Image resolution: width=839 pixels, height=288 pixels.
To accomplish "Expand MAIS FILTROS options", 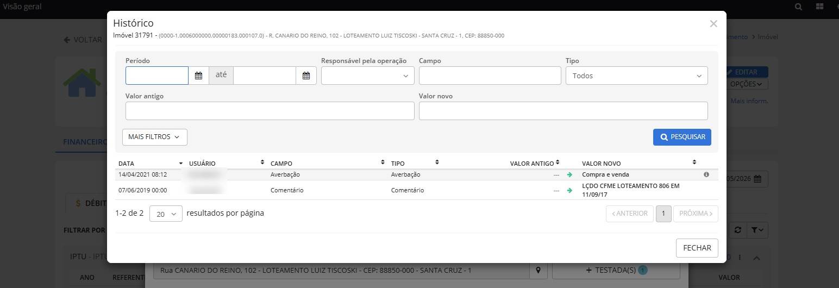I will [x=155, y=137].
